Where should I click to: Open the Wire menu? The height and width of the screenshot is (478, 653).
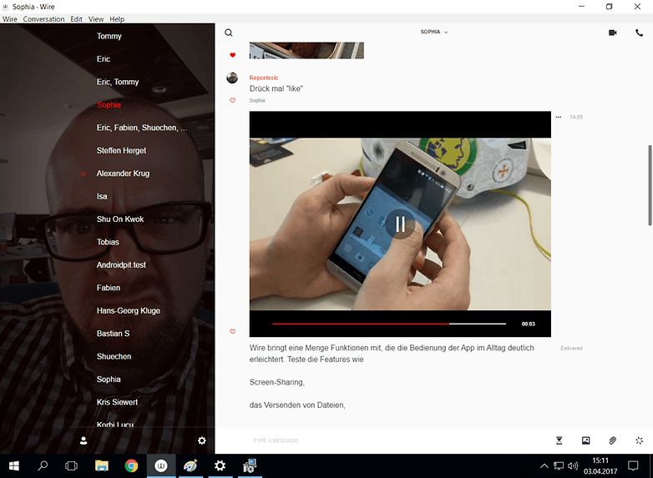9,19
